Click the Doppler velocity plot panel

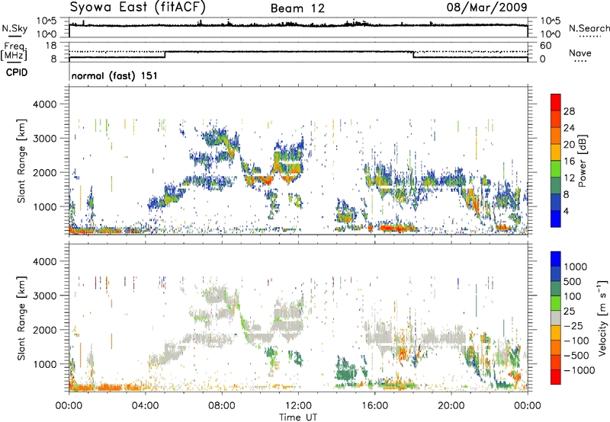coord(298,317)
